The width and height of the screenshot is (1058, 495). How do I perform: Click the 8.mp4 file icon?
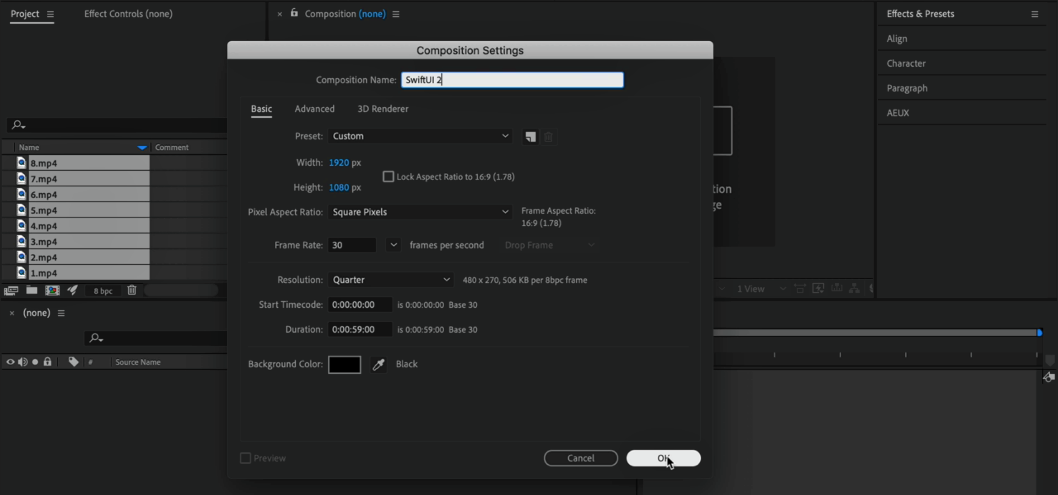(21, 162)
